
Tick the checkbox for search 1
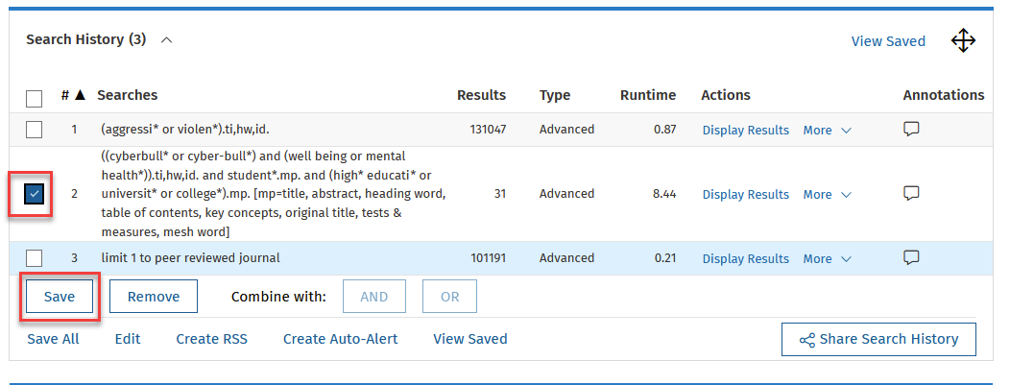35,130
